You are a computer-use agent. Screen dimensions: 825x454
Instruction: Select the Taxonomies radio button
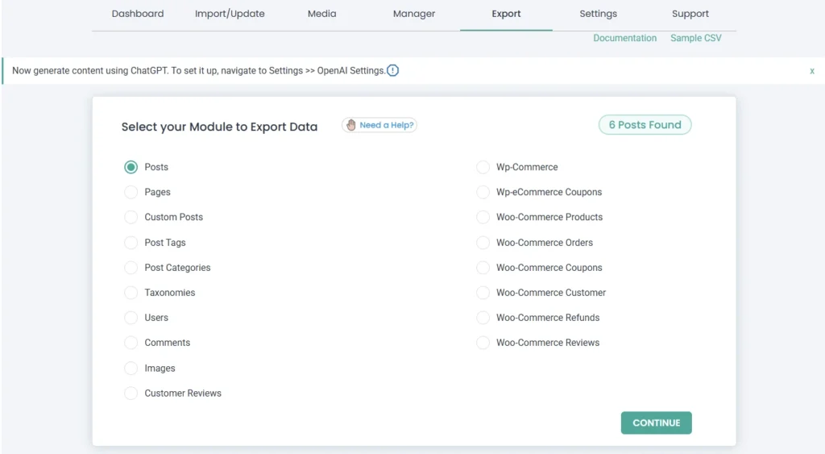[x=131, y=293]
